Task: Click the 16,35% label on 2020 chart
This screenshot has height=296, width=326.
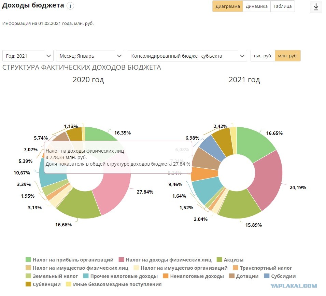Action: point(123,133)
